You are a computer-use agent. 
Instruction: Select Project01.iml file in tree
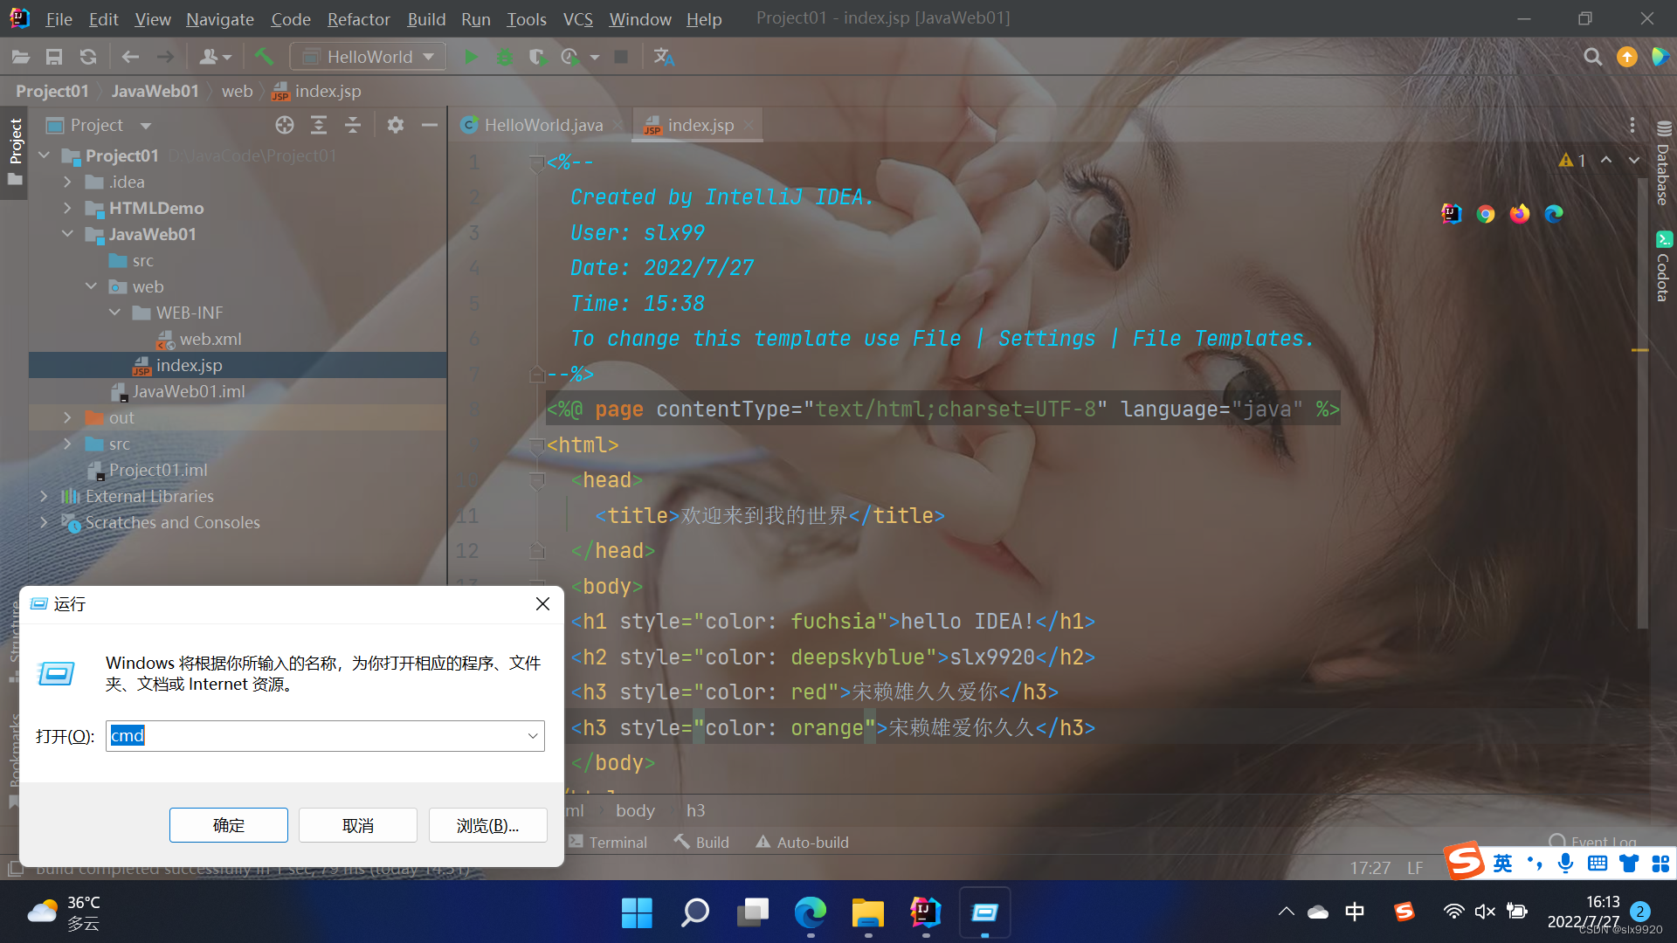point(158,470)
